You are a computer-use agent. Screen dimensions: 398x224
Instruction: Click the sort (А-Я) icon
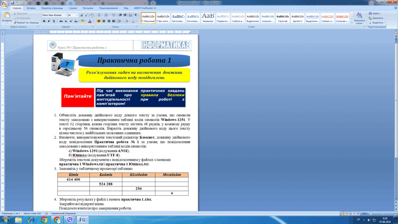130,15
